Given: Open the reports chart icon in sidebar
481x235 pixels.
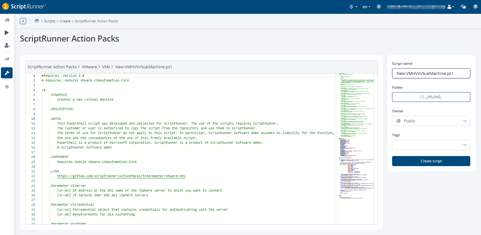Looking at the screenshot, I should pos(7,59).
